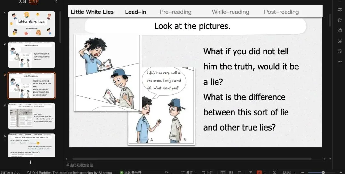
Task: Adjust the zoom slider handle
Action: pos(323,173)
